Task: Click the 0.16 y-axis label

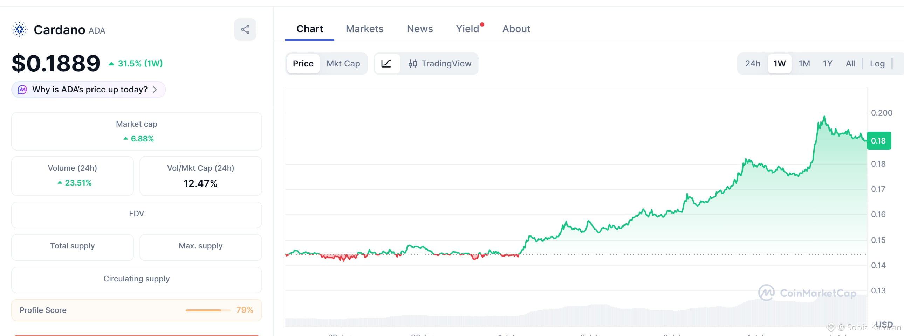Action: point(878,215)
